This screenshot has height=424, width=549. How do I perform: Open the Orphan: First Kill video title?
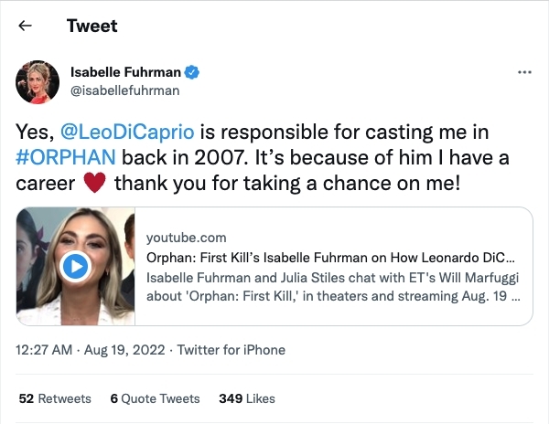331,257
